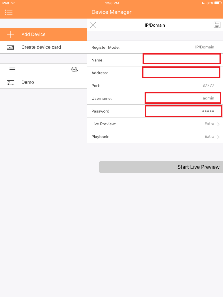Tap the three-line list icon above Demo
This screenshot has height=297, width=223.
[x=12, y=70]
